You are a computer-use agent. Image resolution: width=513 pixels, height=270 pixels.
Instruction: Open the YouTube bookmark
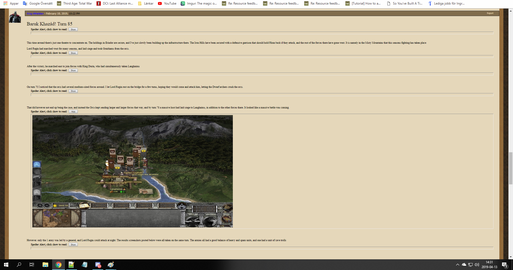click(167, 3)
